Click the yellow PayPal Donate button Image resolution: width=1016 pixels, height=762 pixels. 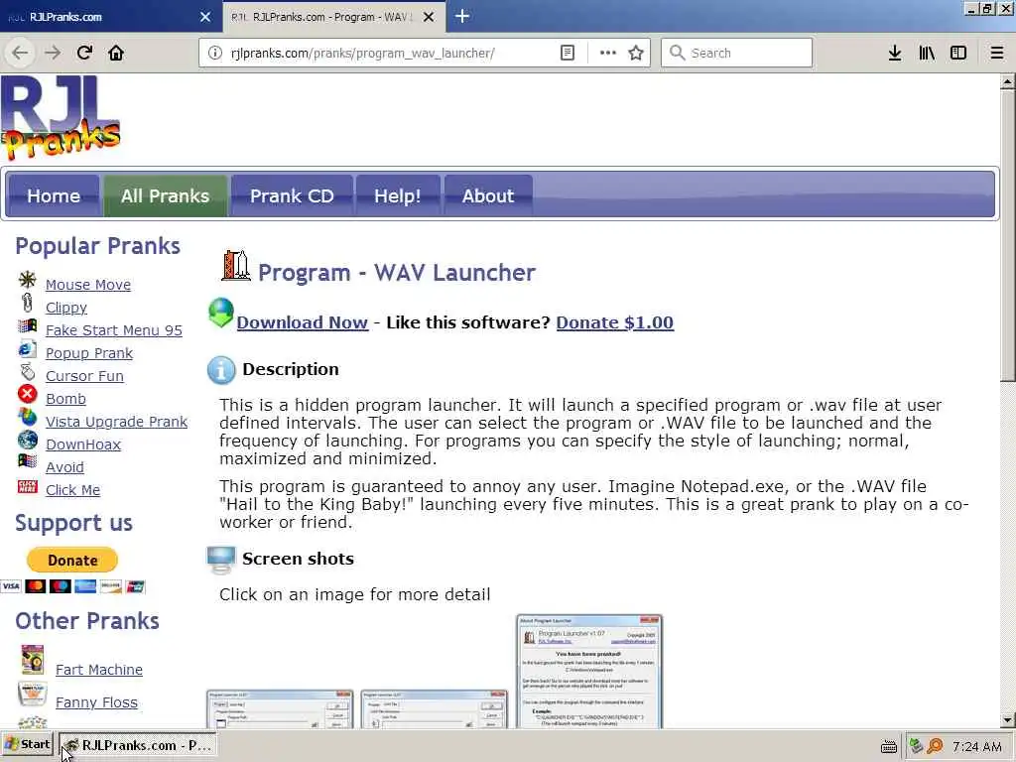(72, 560)
